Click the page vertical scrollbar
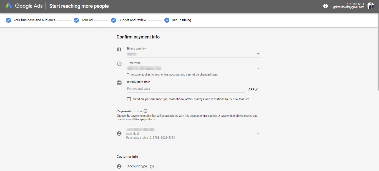Screen dimensions: 379x171 (378, 55)
